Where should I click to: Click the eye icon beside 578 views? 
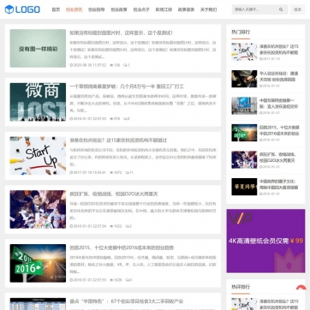111,119
